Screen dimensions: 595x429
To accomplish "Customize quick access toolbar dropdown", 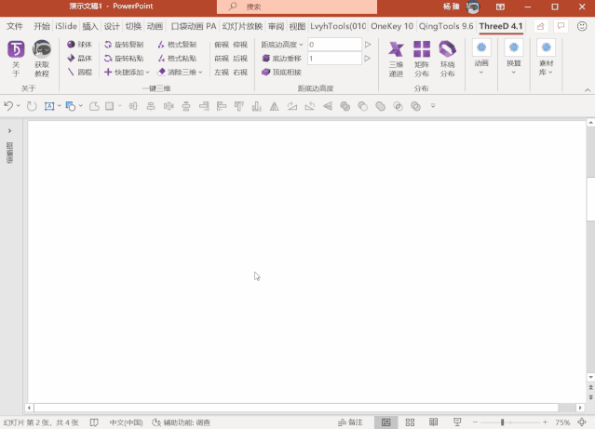I will (x=433, y=106).
